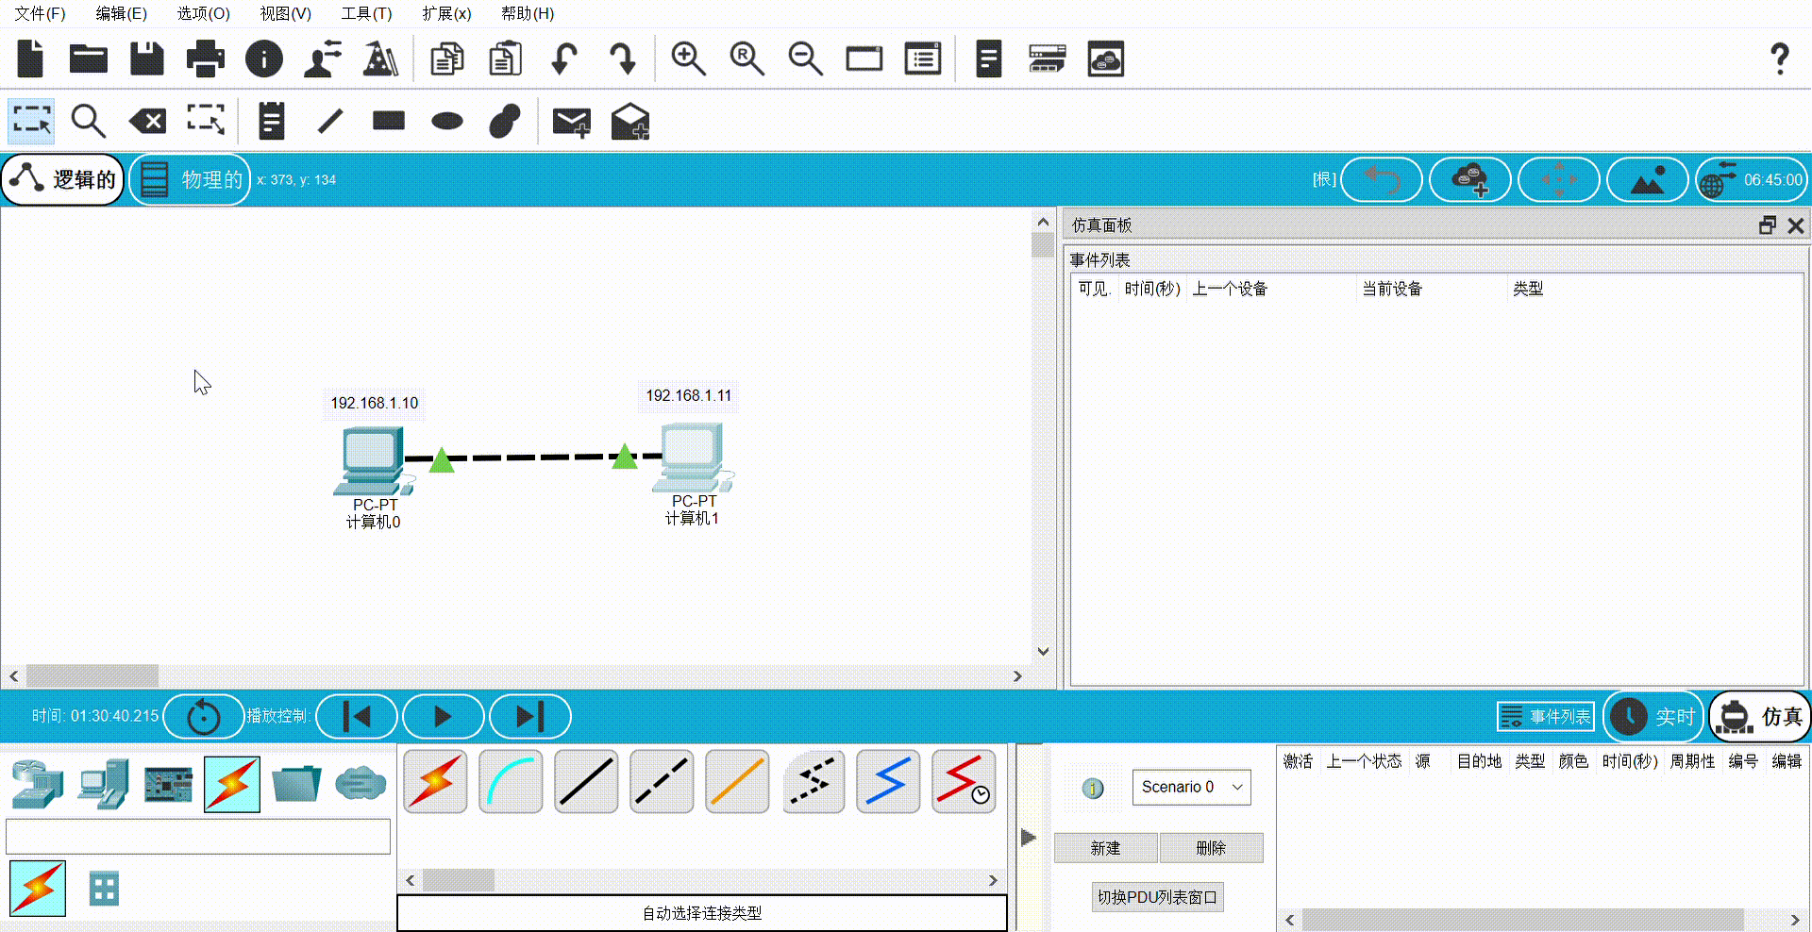Click the 192.168.1.10 label
Image resolution: width=1812 pixels, height=932 pixels.
click(x=374, y=403)
